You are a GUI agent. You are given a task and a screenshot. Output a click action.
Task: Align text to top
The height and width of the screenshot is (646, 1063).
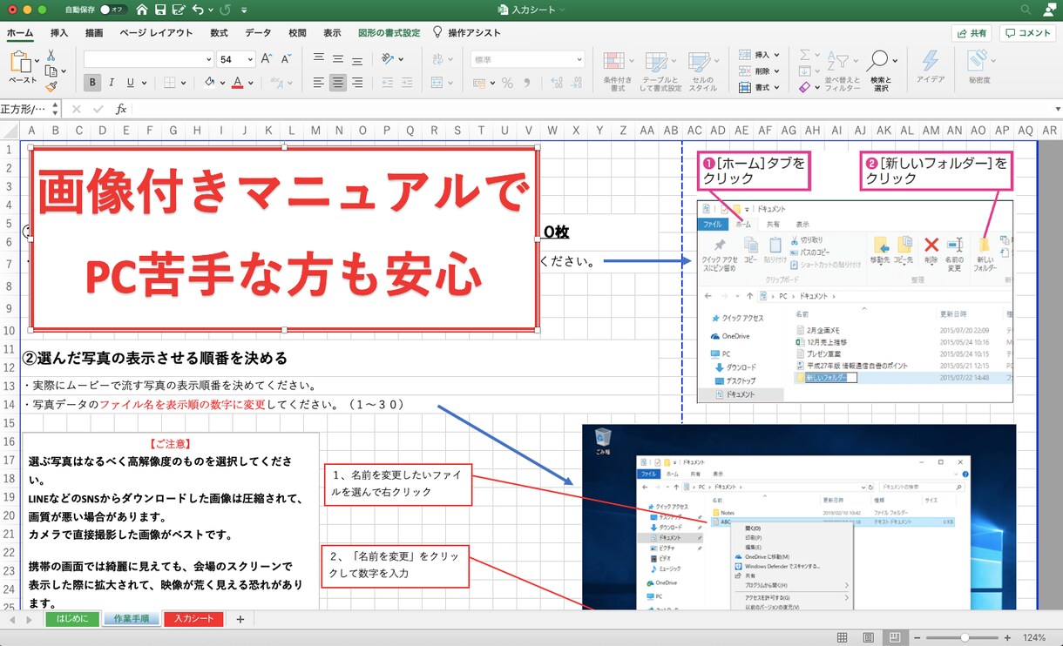coord(318,58)
